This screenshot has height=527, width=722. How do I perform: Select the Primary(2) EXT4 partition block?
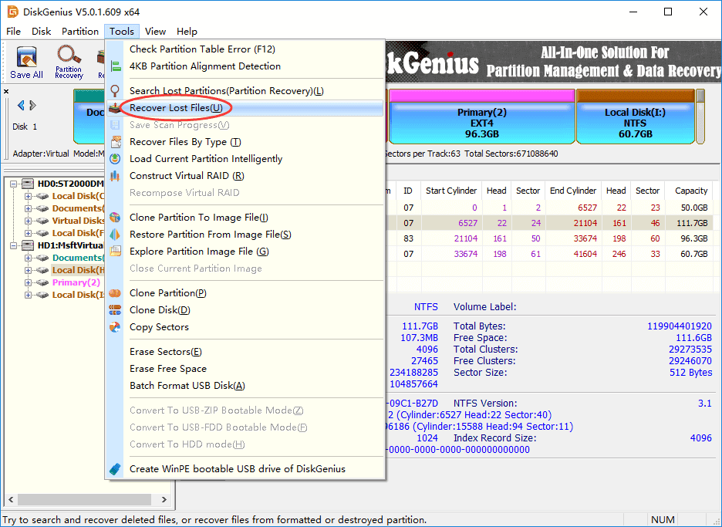point(481,122)
